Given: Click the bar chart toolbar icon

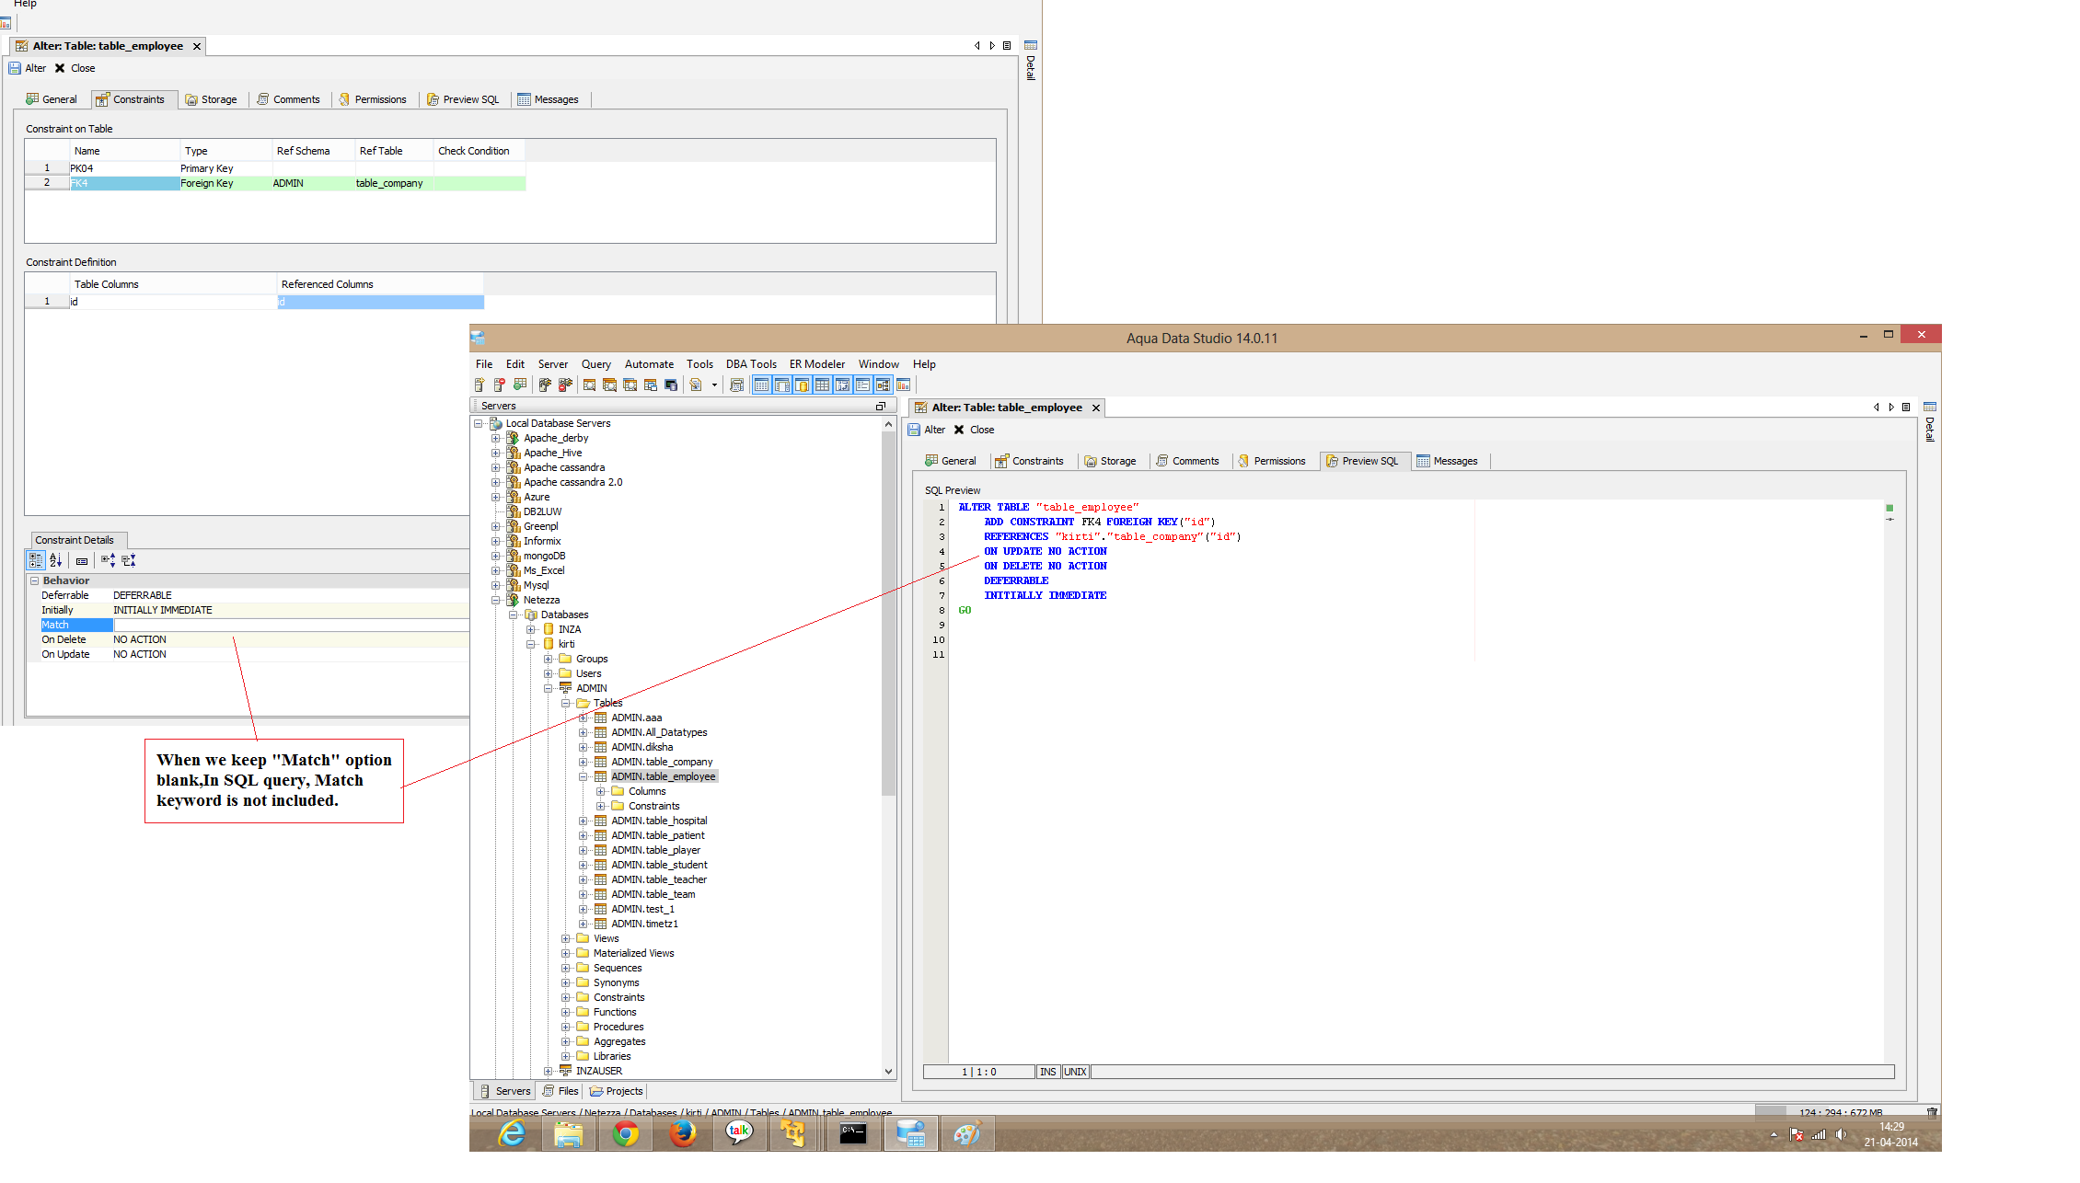Looking at the screenshot, I should tap(903, 385).
